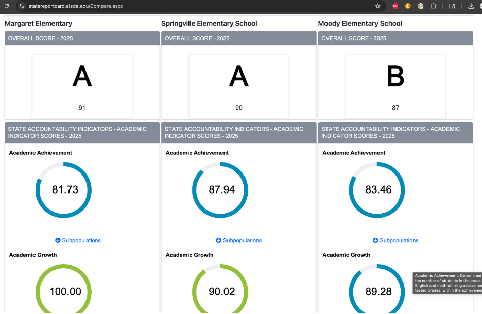Click Springville Elementary's overall grade A card

point(238,85)
